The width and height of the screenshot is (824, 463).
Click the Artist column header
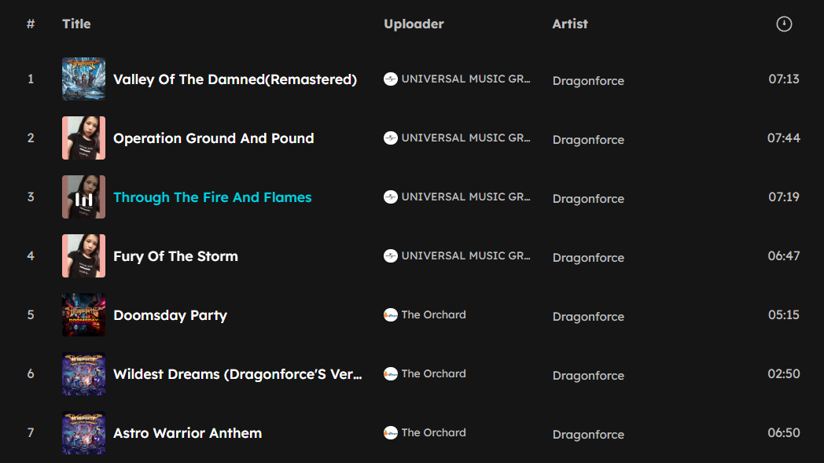[570, 24]
